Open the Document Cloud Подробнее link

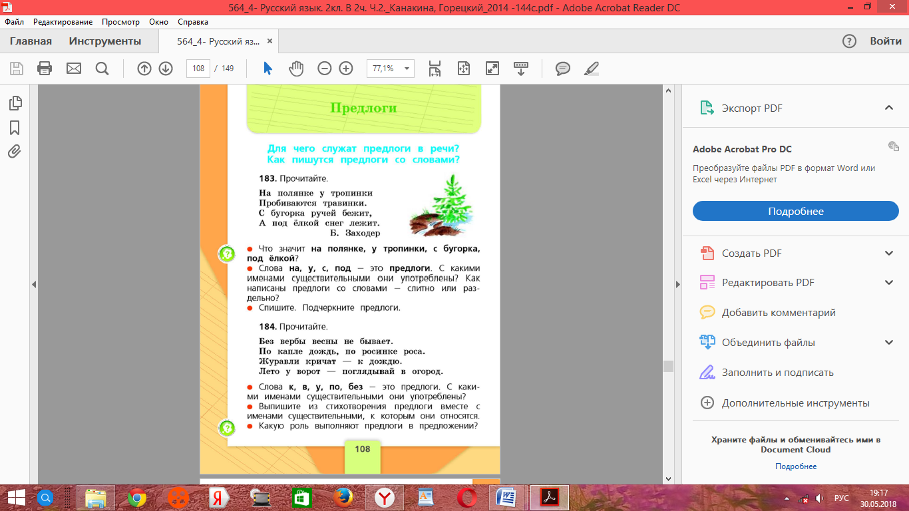[796, 466]
